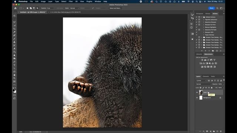Open the Image menu
The height and width of the screenshot is (133, 237).
tap(43, 1)
